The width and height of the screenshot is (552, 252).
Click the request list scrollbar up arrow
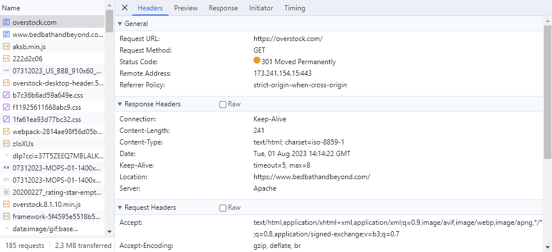[x=109, y=5]
